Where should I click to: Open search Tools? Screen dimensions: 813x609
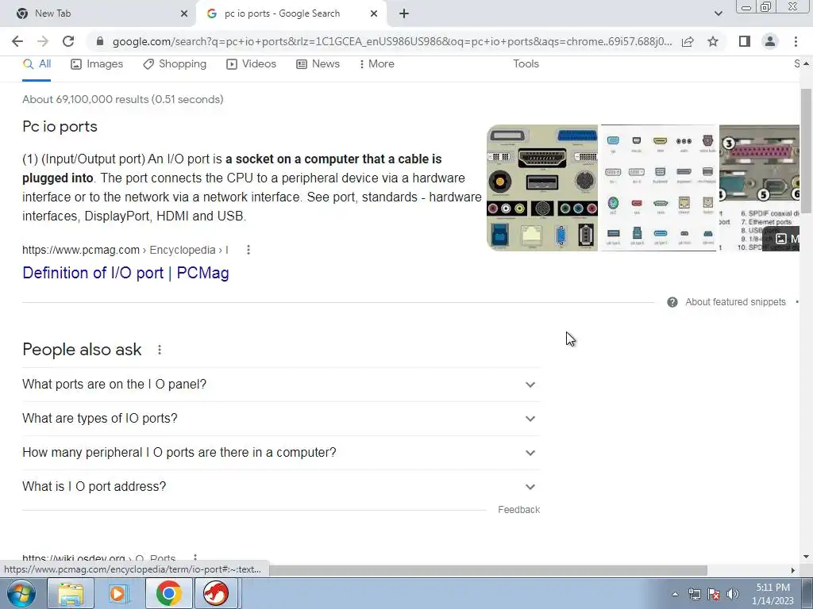[x=526, y=63]
